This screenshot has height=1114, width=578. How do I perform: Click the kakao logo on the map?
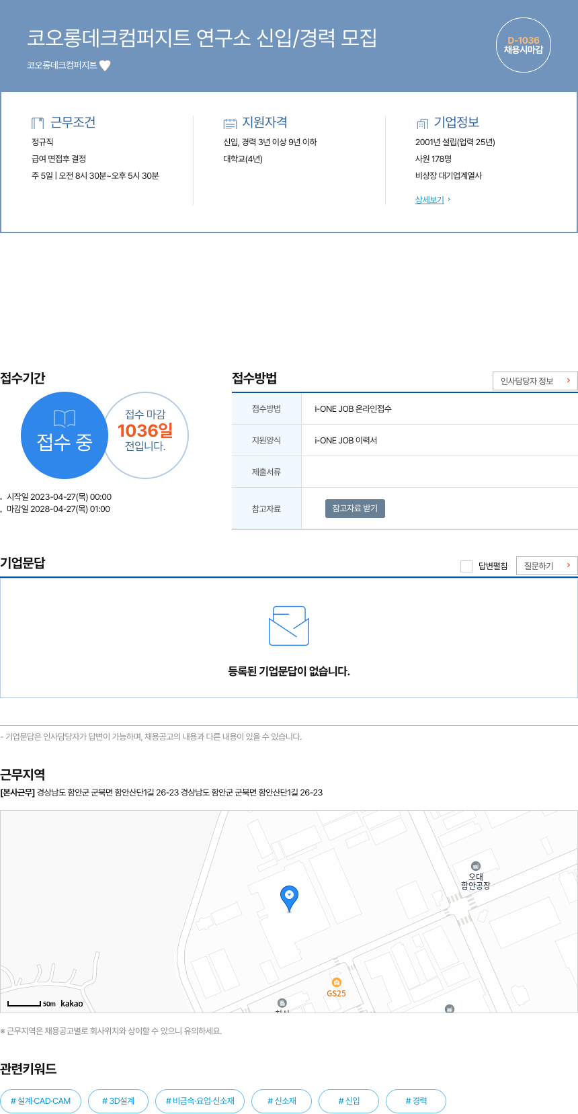point(72,1003)
